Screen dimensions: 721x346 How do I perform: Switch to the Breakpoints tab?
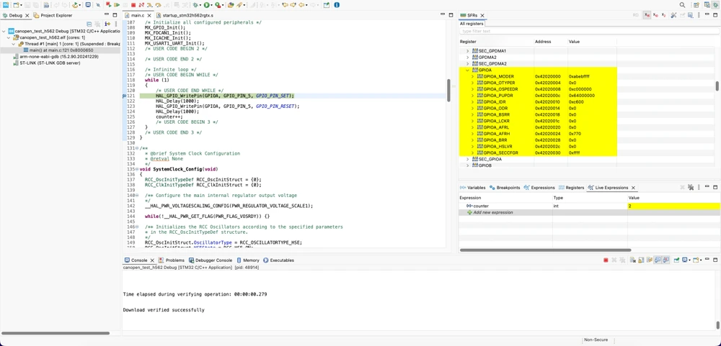point(505,188)
